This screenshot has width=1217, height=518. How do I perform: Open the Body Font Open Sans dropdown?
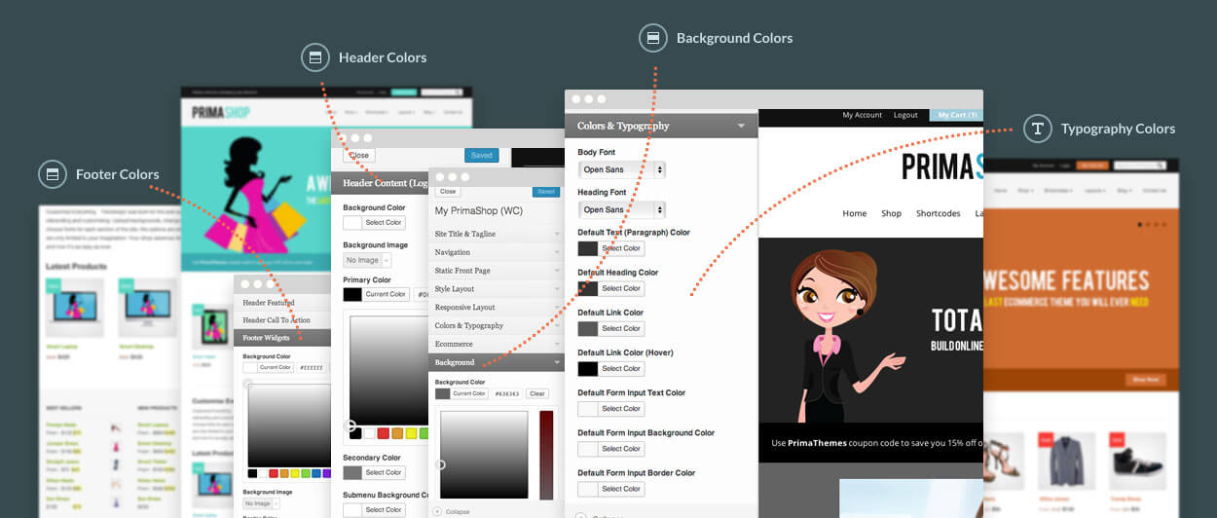coord(621,169)
